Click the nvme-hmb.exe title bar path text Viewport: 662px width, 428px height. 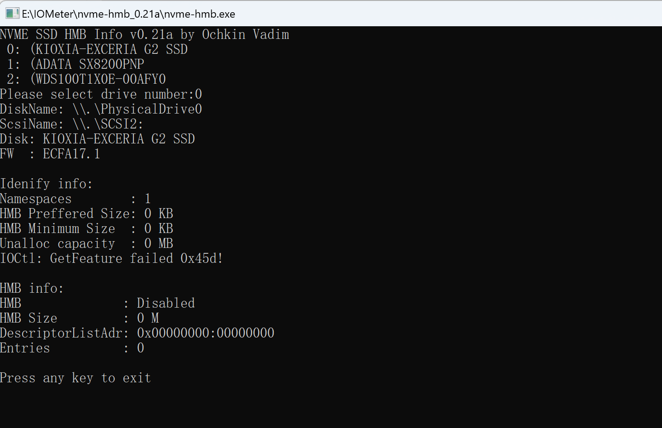click(x=128, y=14)
